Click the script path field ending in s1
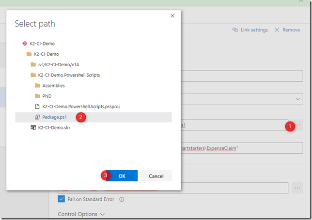 tap(234, 125)
